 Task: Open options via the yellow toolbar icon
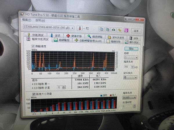119,30
